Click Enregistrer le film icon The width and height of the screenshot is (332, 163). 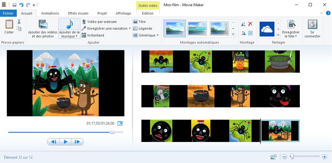click(291, 24)
